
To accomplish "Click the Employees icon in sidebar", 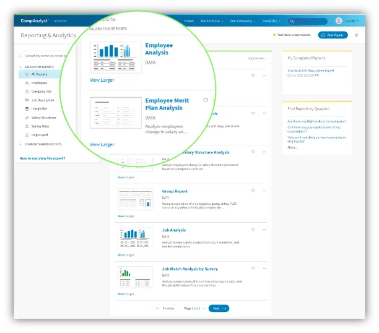I will (x=26, y=82).
